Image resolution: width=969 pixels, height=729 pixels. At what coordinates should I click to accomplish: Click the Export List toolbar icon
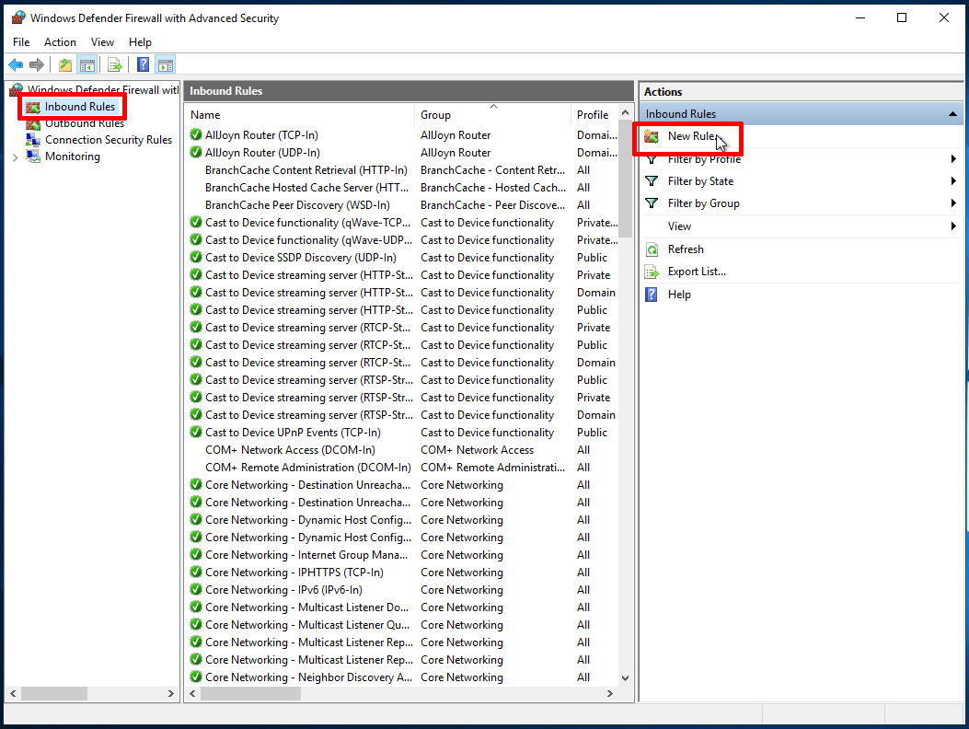pos(114,64)
